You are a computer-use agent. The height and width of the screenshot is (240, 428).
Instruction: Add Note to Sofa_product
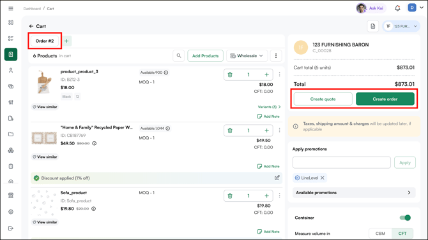[268, 232]
